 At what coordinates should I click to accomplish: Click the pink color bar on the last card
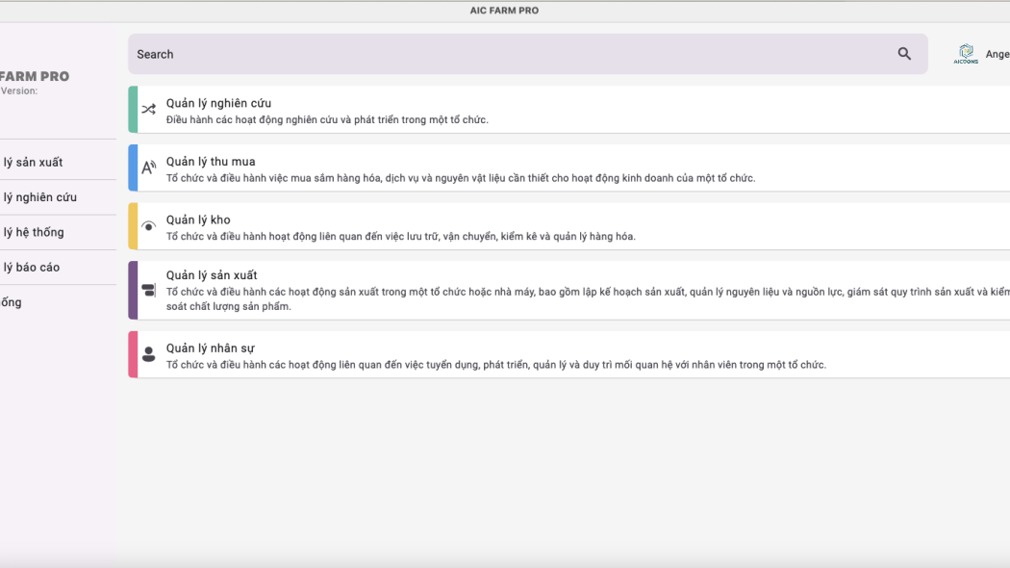click(133, 354)
